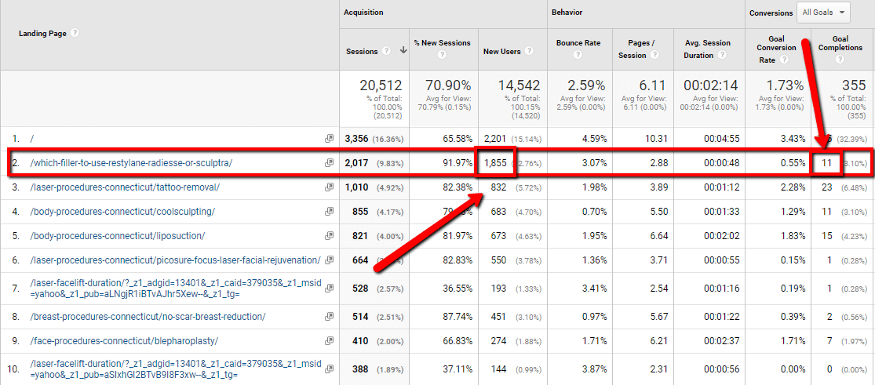The image size is (875, 385).
Task: Click external-link icon for blepharoplasty row
Action: pos(330,340)
